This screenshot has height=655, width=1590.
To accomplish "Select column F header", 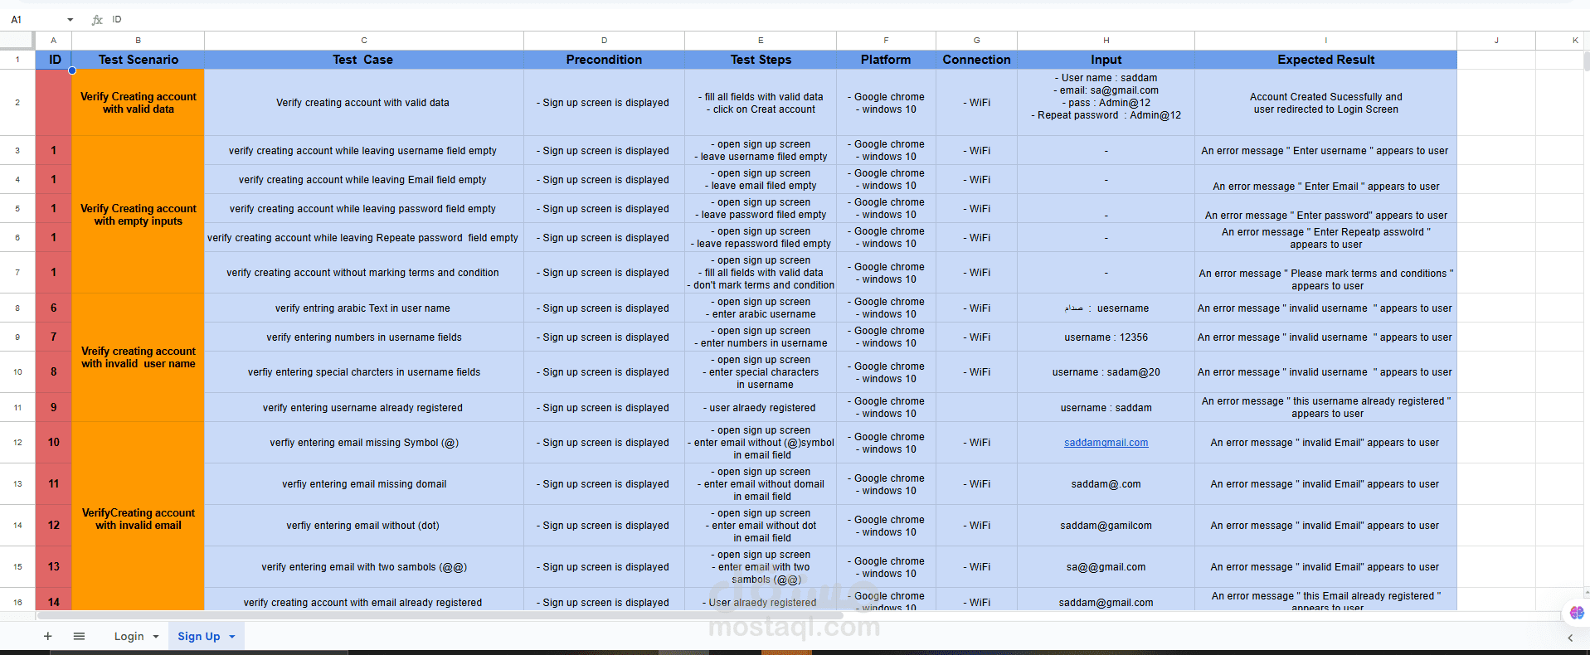I will click(x=886, y=40).
